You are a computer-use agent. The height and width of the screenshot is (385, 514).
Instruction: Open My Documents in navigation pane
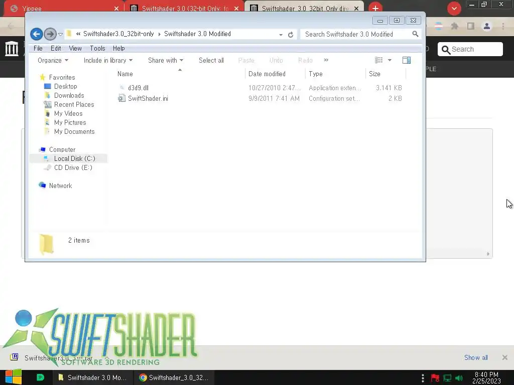coord(74,131)
